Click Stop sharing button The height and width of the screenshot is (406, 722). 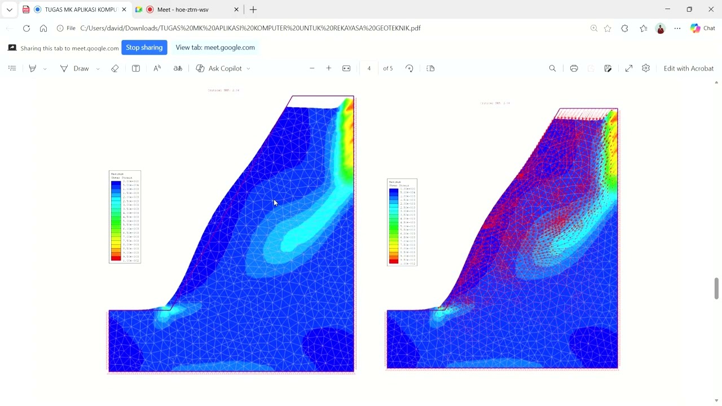point(144,47)
